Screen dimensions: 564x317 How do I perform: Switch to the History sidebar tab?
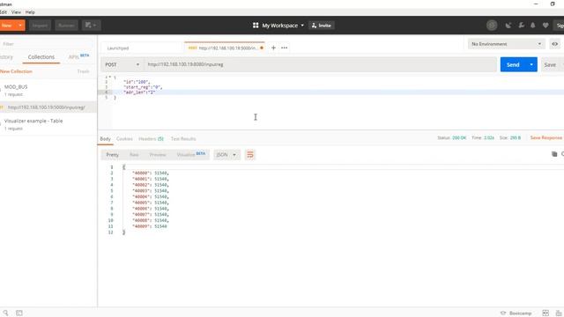pos(6,57)
